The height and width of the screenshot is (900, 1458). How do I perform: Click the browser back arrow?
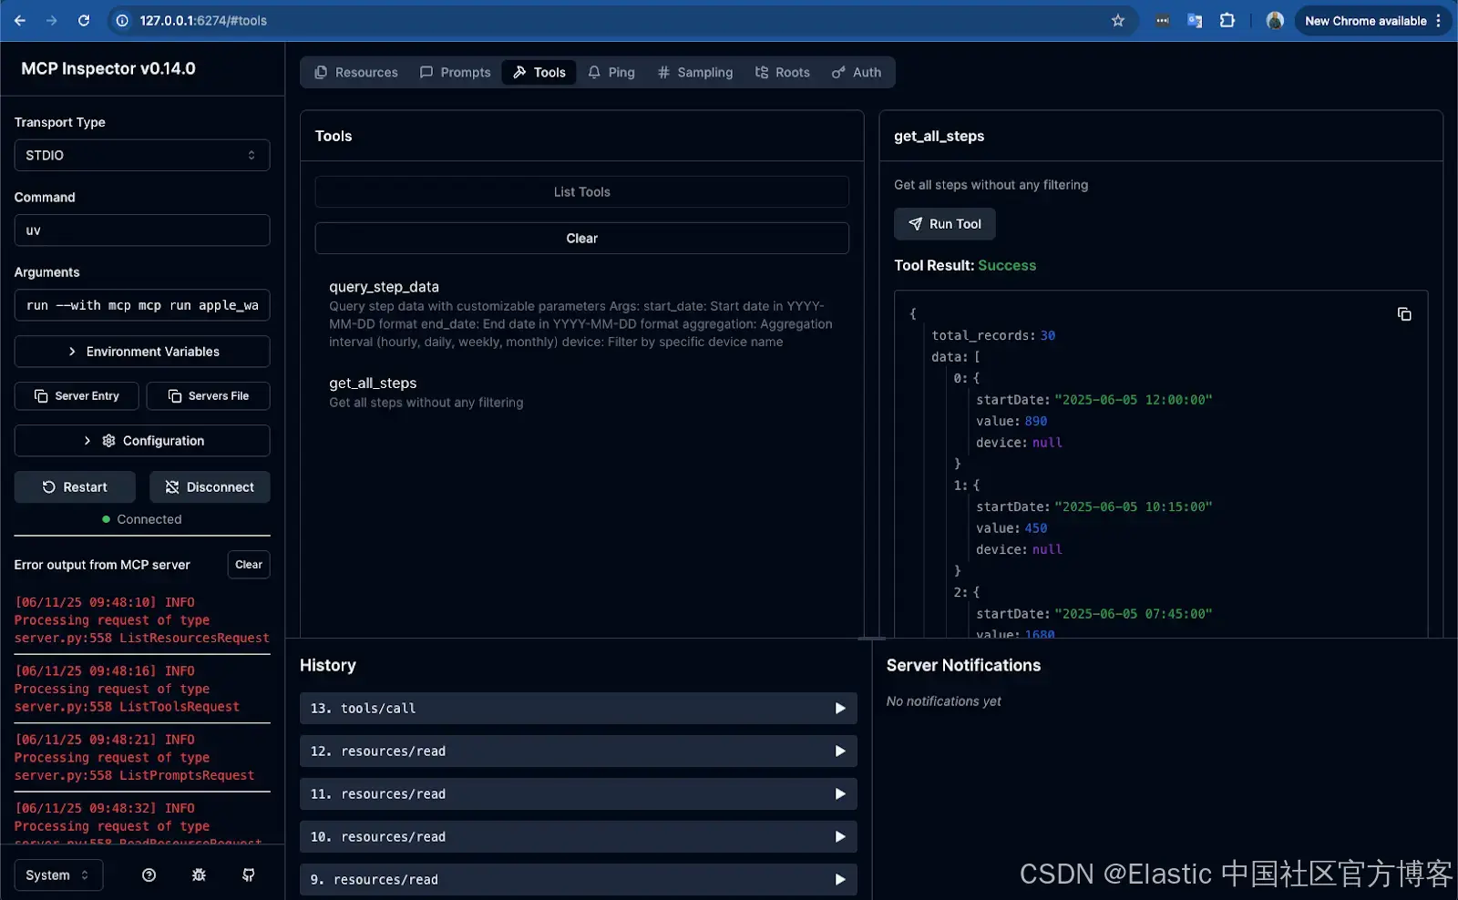pos(20,20)
